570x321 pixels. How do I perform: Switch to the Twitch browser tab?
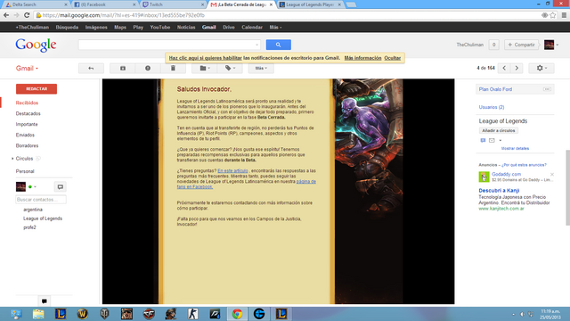tap(173, 4)
